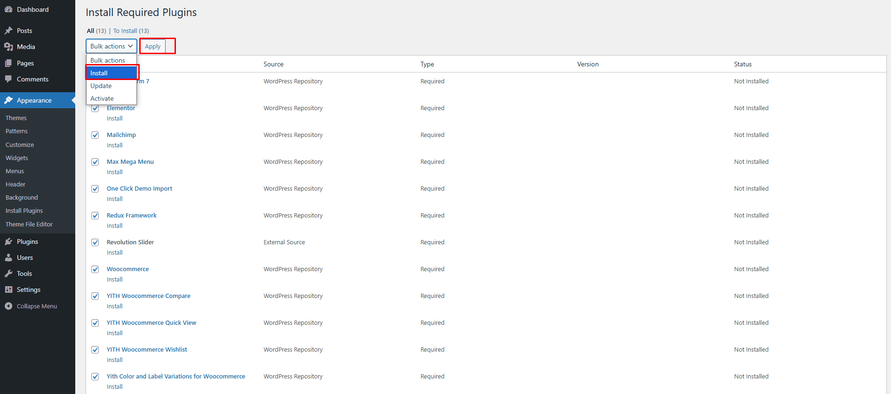Open the Woocommerce plugin link
Screen dimensions: 891x394
(128, 269)
